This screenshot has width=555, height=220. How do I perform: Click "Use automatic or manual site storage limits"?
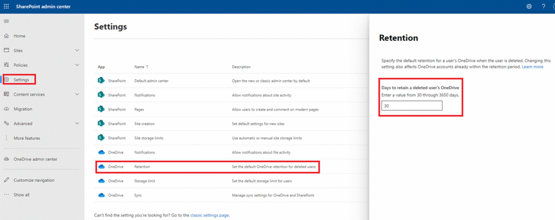(267, 138)
